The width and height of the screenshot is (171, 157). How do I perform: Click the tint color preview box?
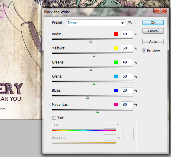click(129, 134)
